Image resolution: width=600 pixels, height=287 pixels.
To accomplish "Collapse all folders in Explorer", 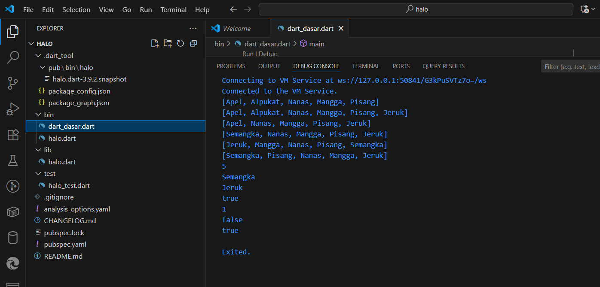I will pyautogui.click(x=193, y=43).
